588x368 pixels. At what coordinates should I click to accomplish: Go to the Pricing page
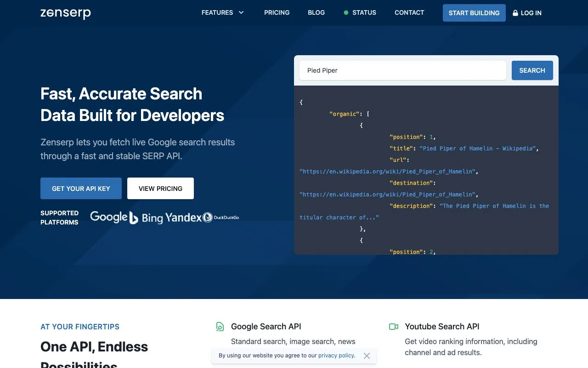point(277,13)
